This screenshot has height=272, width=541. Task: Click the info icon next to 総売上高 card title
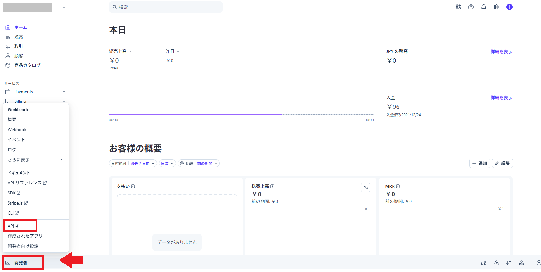coord(272,186)
